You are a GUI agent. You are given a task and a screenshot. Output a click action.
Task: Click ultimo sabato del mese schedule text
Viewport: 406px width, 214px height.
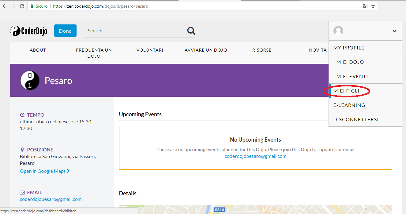point(56,125)
